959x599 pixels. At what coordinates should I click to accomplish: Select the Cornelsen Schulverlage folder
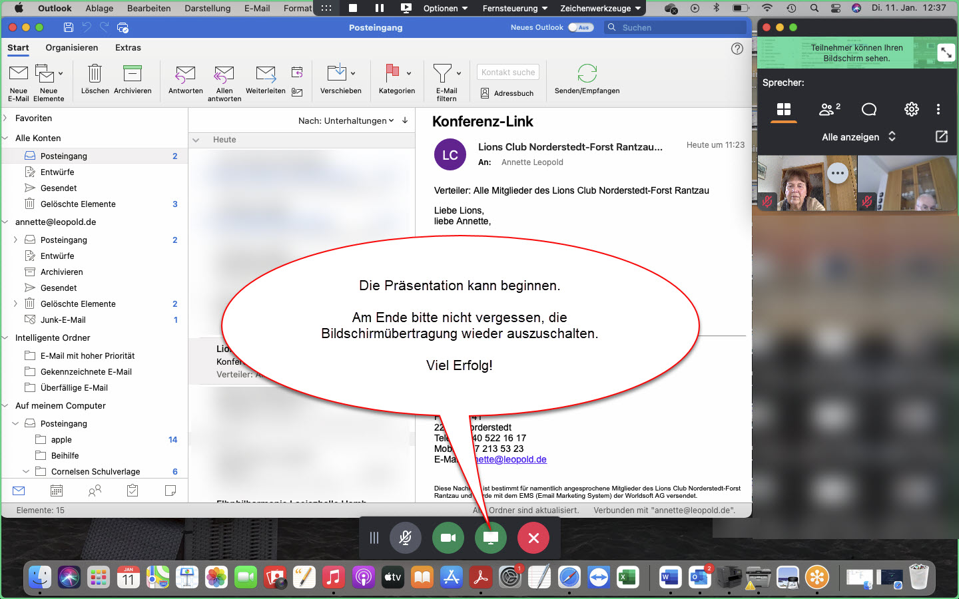tap(95, 471)
